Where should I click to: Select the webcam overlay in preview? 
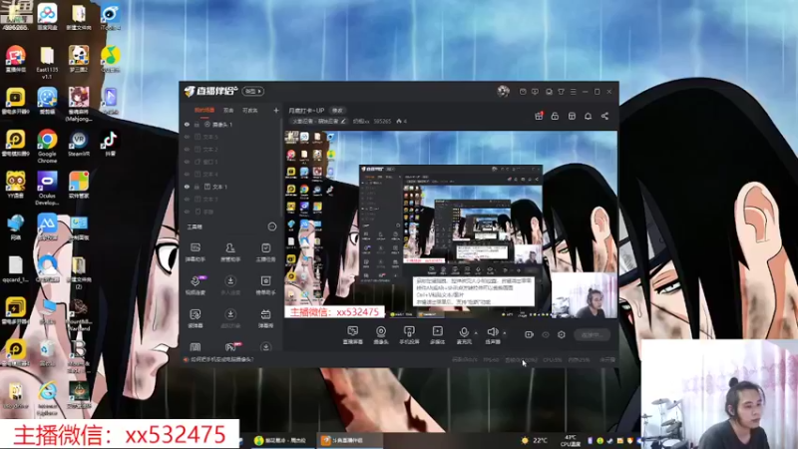[x=585, y=295]
